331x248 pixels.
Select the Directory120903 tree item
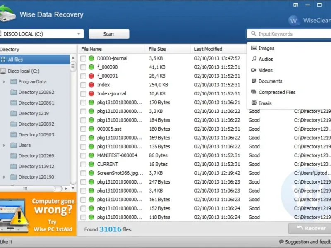pyautogui.click(x=36, y=135)
